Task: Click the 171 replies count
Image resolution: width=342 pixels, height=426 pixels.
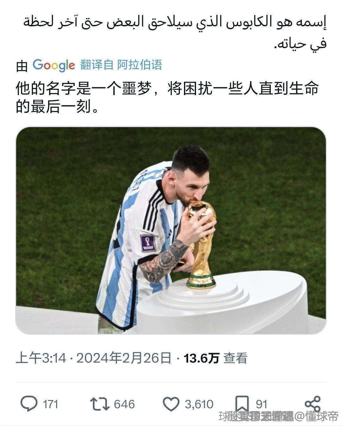Action: 50,404
